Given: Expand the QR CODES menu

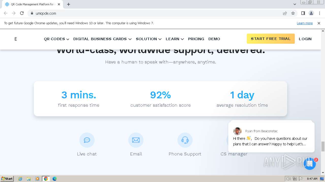Looking at the screenshot, I should tap(57, 39).
